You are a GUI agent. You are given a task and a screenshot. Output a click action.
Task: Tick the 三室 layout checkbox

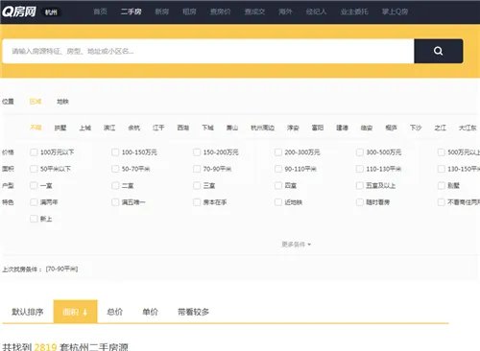197,185
